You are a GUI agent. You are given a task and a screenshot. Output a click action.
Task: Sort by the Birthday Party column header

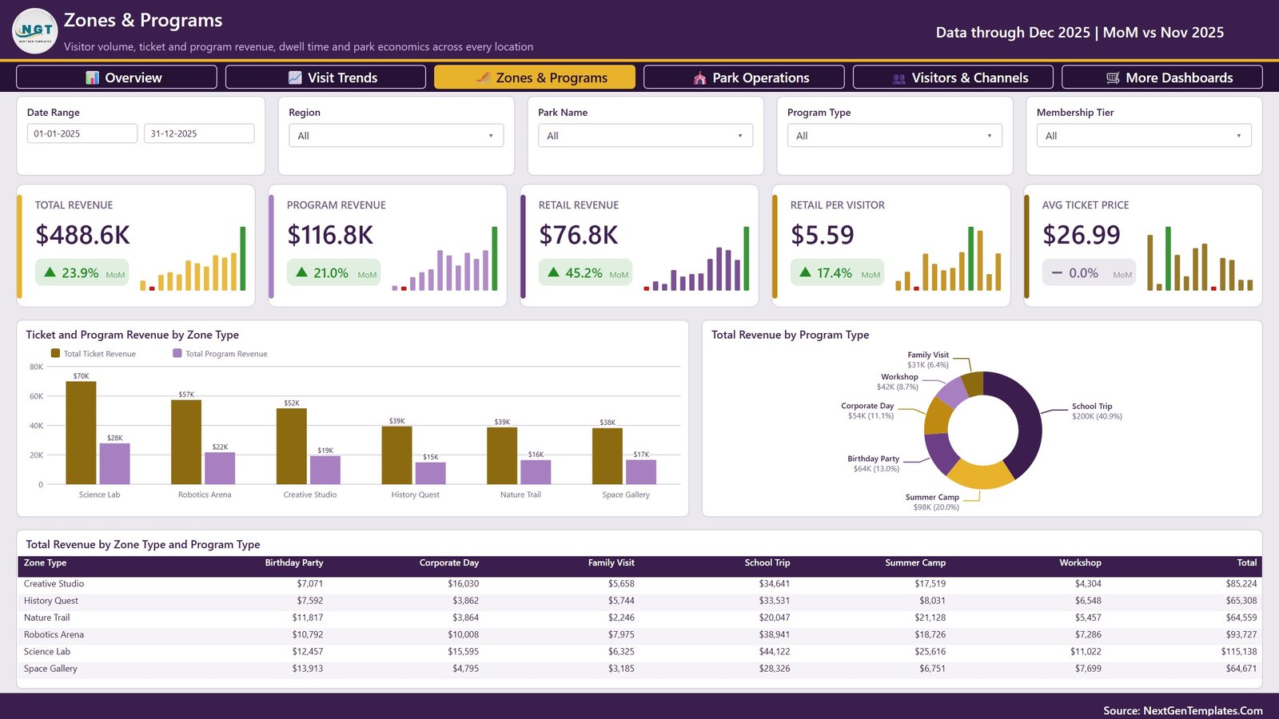coord(294,562)
